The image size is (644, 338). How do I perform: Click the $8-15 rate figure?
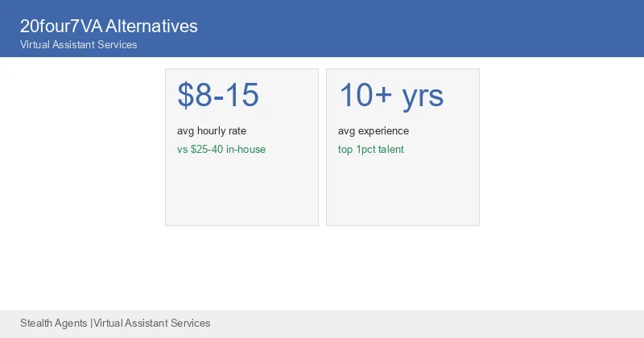(218, 95)
